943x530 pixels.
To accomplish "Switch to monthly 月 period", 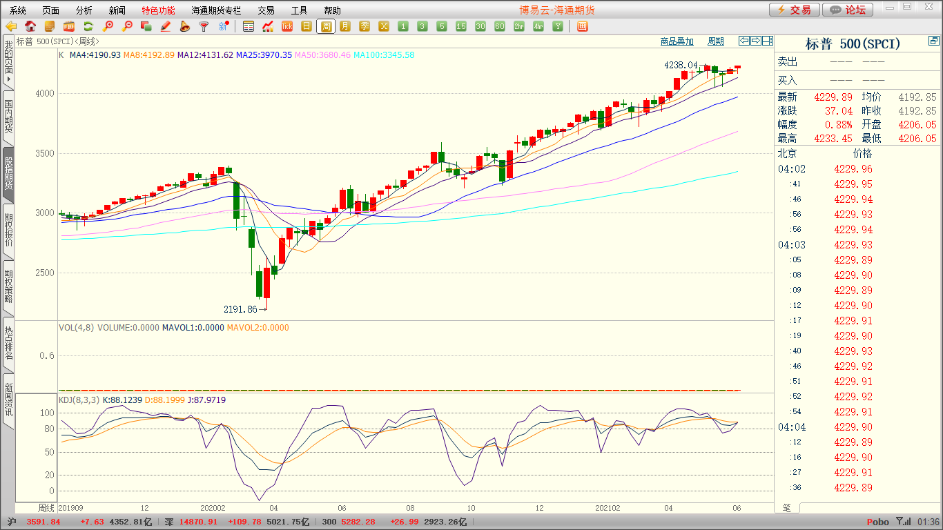I will click(x=345, y=26).
